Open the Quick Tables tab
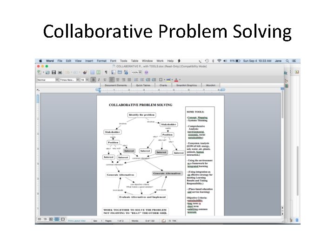The width and height of the screenshot is (335, 251). point(143,85)
